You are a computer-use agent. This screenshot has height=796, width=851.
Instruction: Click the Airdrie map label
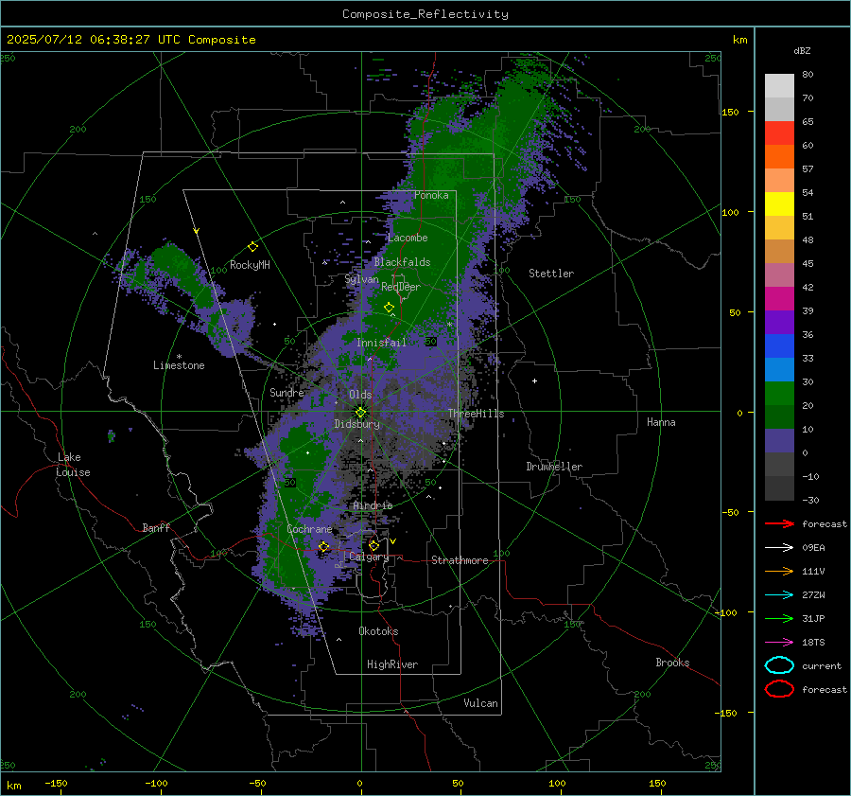pos(373,505)
